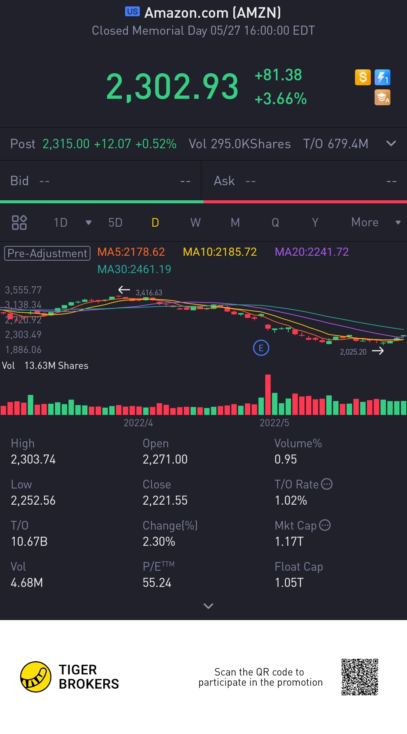Tap the MA10:2185.72 indicator label
The height and width of the screenshot is (734, 407).
pos(220,252)
